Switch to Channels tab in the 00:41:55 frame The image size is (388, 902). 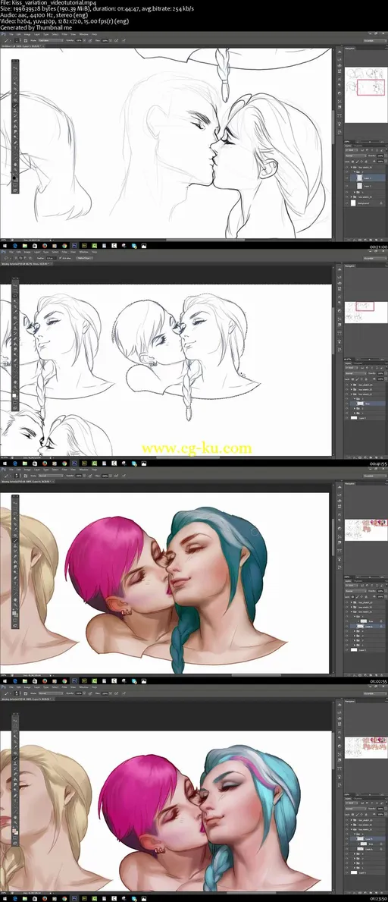coord(358,363)
